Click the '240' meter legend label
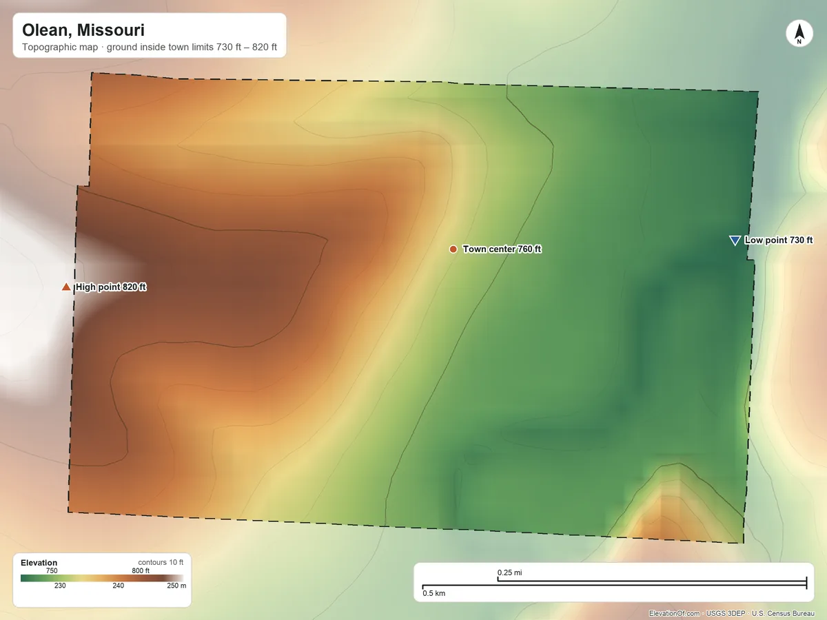The image size is (827, 620). [x=119, y=586]
